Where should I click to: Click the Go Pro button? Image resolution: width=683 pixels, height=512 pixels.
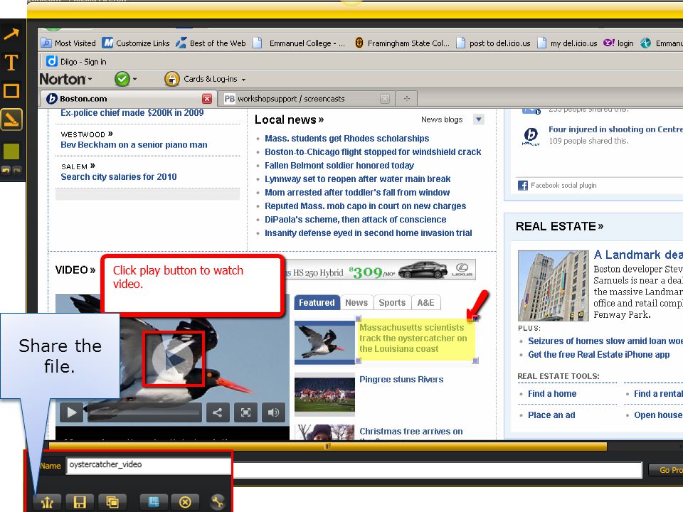tap(667, 470)
